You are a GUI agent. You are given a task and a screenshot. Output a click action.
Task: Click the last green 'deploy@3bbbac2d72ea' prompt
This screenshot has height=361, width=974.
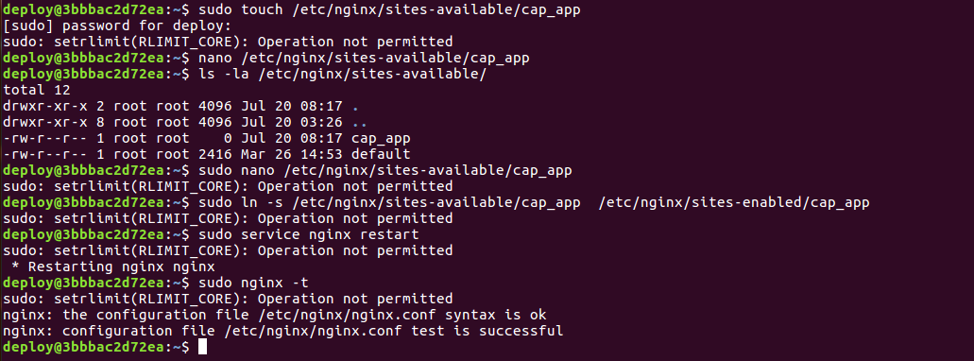tap(83, 347)
